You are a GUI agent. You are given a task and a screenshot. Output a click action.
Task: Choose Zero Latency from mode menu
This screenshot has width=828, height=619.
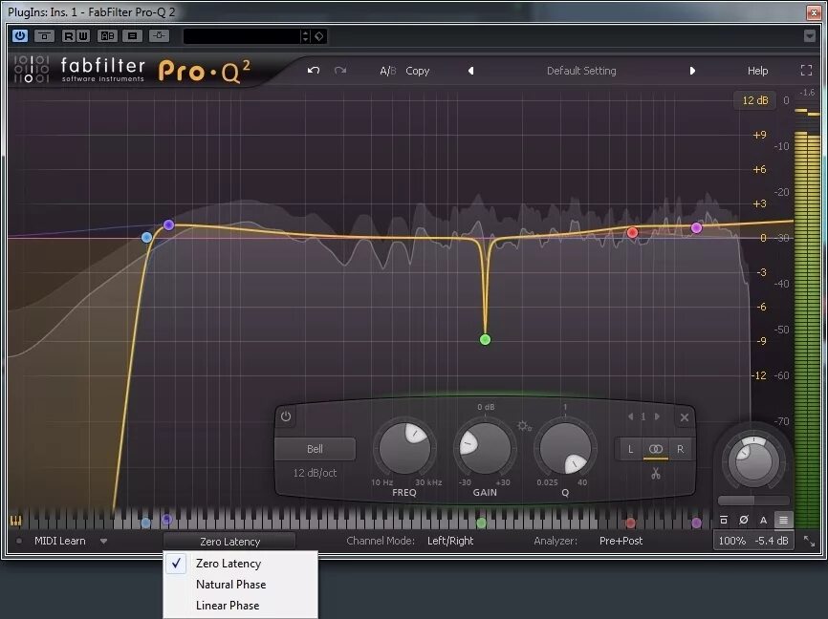241,563
